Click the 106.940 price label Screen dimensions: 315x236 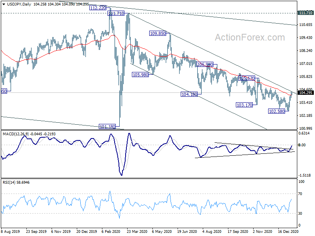pos(205,65)
